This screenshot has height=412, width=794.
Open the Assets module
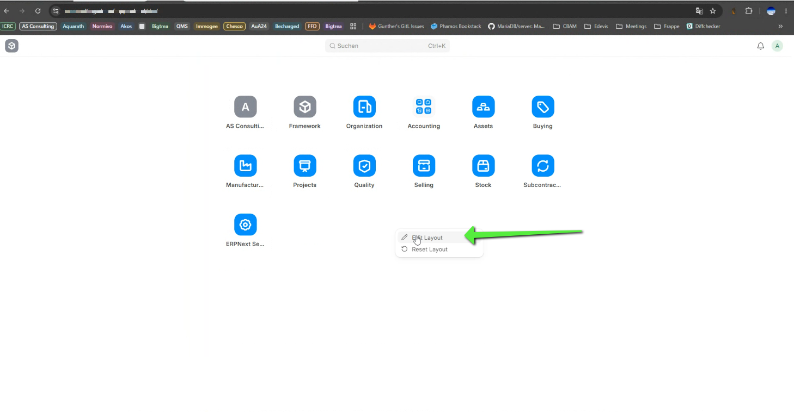(483, 107)
